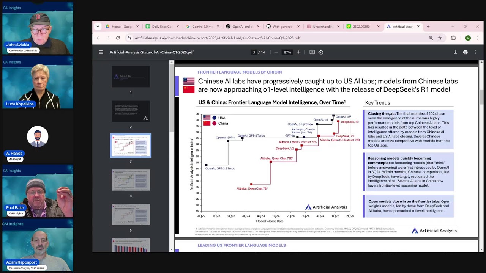
Task: Click the 'OpenAI, GPT-4 Turbo' chart label
Action: coord(251,135)
